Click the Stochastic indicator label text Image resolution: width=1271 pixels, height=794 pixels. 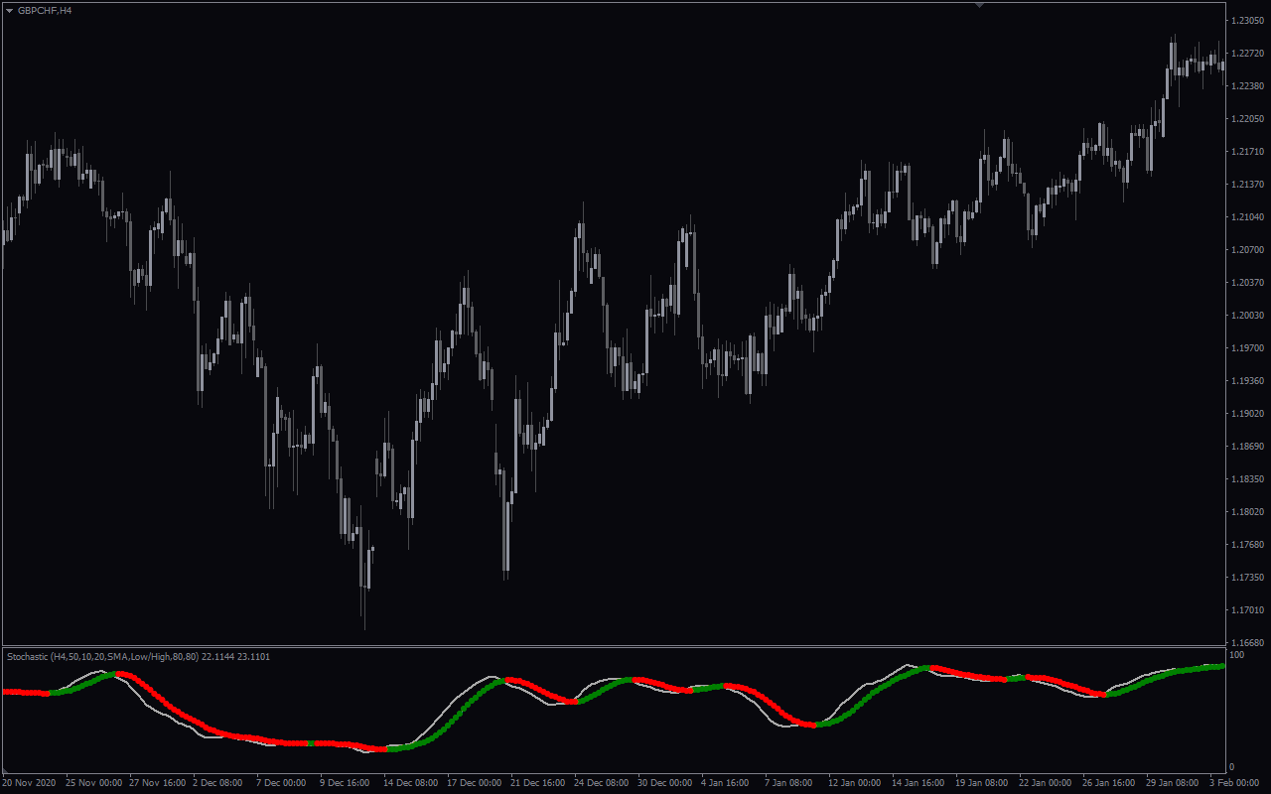point(138,656)
